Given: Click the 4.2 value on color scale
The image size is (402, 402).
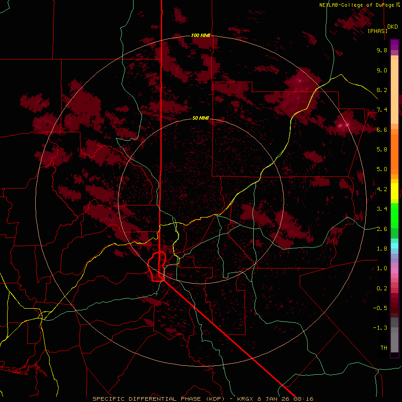Looking at the screenshot, I should point(382,189).
